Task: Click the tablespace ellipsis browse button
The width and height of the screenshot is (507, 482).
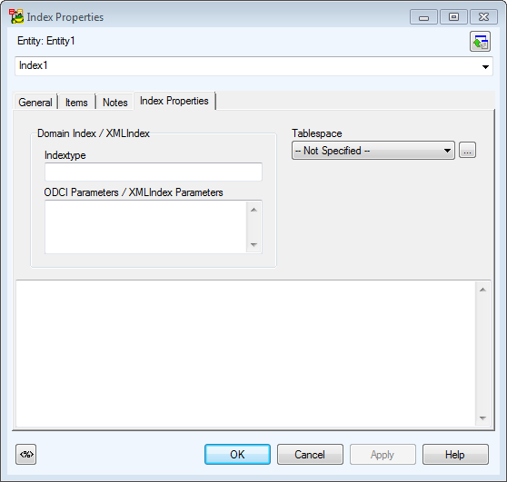Action: coord(467,150)
